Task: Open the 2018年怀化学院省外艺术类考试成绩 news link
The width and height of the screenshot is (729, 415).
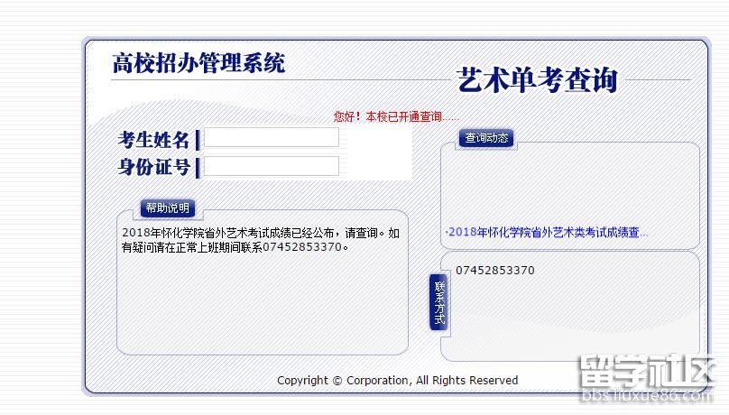Action: tap(547, 232)
